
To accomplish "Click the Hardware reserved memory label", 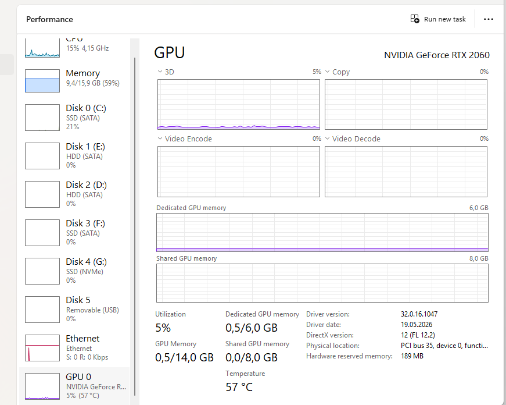I will (350, 356).
